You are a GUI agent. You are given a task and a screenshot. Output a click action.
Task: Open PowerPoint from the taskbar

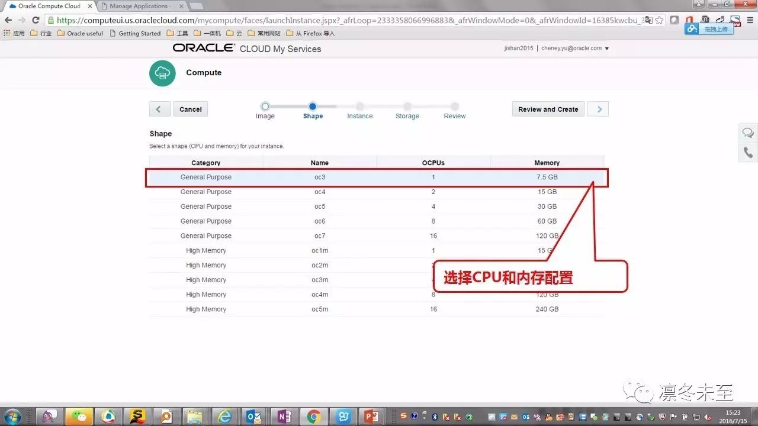pyautogui.click(x=372, y=417)
